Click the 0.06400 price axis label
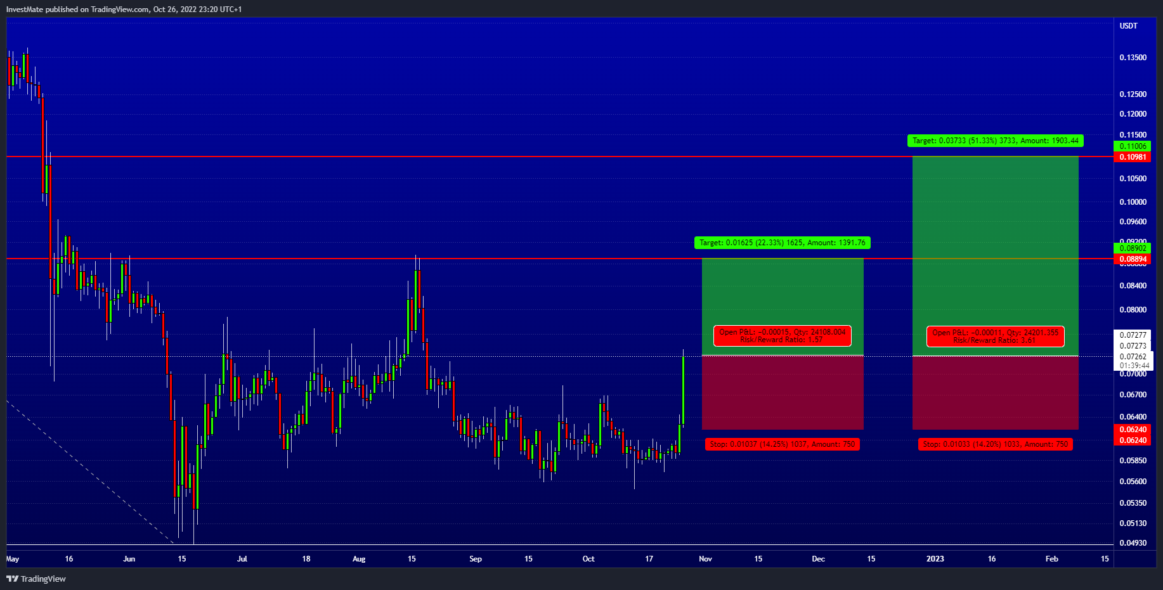 1133,417
